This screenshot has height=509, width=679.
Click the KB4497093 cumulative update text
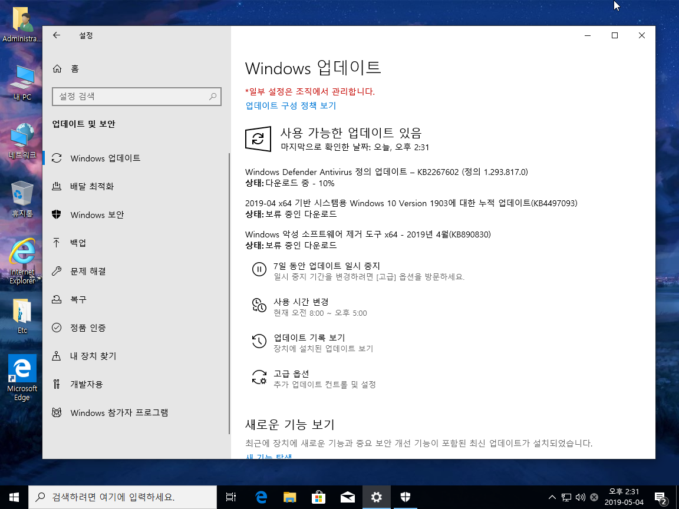click(x=411, y=203)
